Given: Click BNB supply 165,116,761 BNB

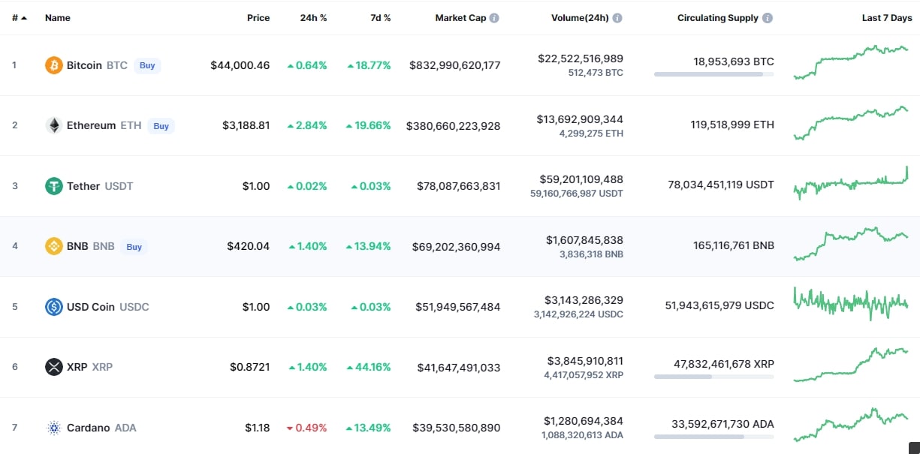Looking at the screenshot, I should pyautogui.click(x=733, y=245).
